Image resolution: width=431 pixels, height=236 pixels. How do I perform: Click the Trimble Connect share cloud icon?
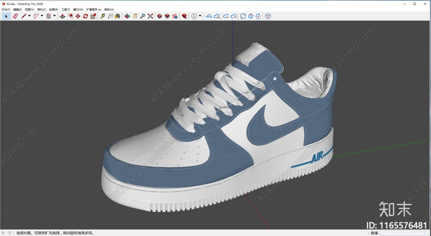click(x=217, y=16)
